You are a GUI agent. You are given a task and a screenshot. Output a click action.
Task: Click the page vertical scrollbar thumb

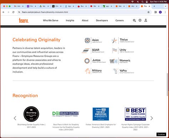pos(168,84)
